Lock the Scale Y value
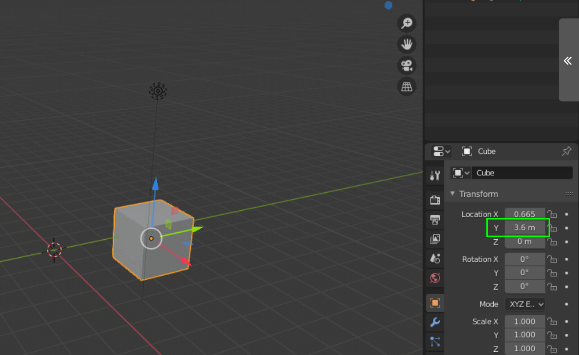The image size is (579, 355). tap(552, 335)
